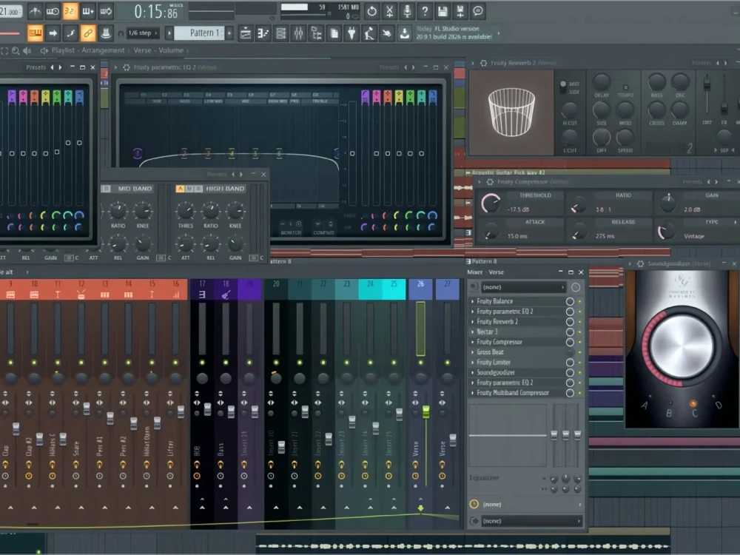Open the pattern menu arrow left of Pattern 1
740x555 pixels.
pyautogui.click(x=169, y=33)
